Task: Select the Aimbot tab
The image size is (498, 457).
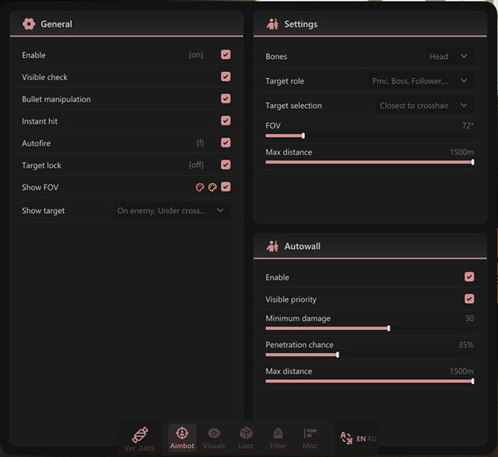Action: pyautogui.click(x=182, y=437)
